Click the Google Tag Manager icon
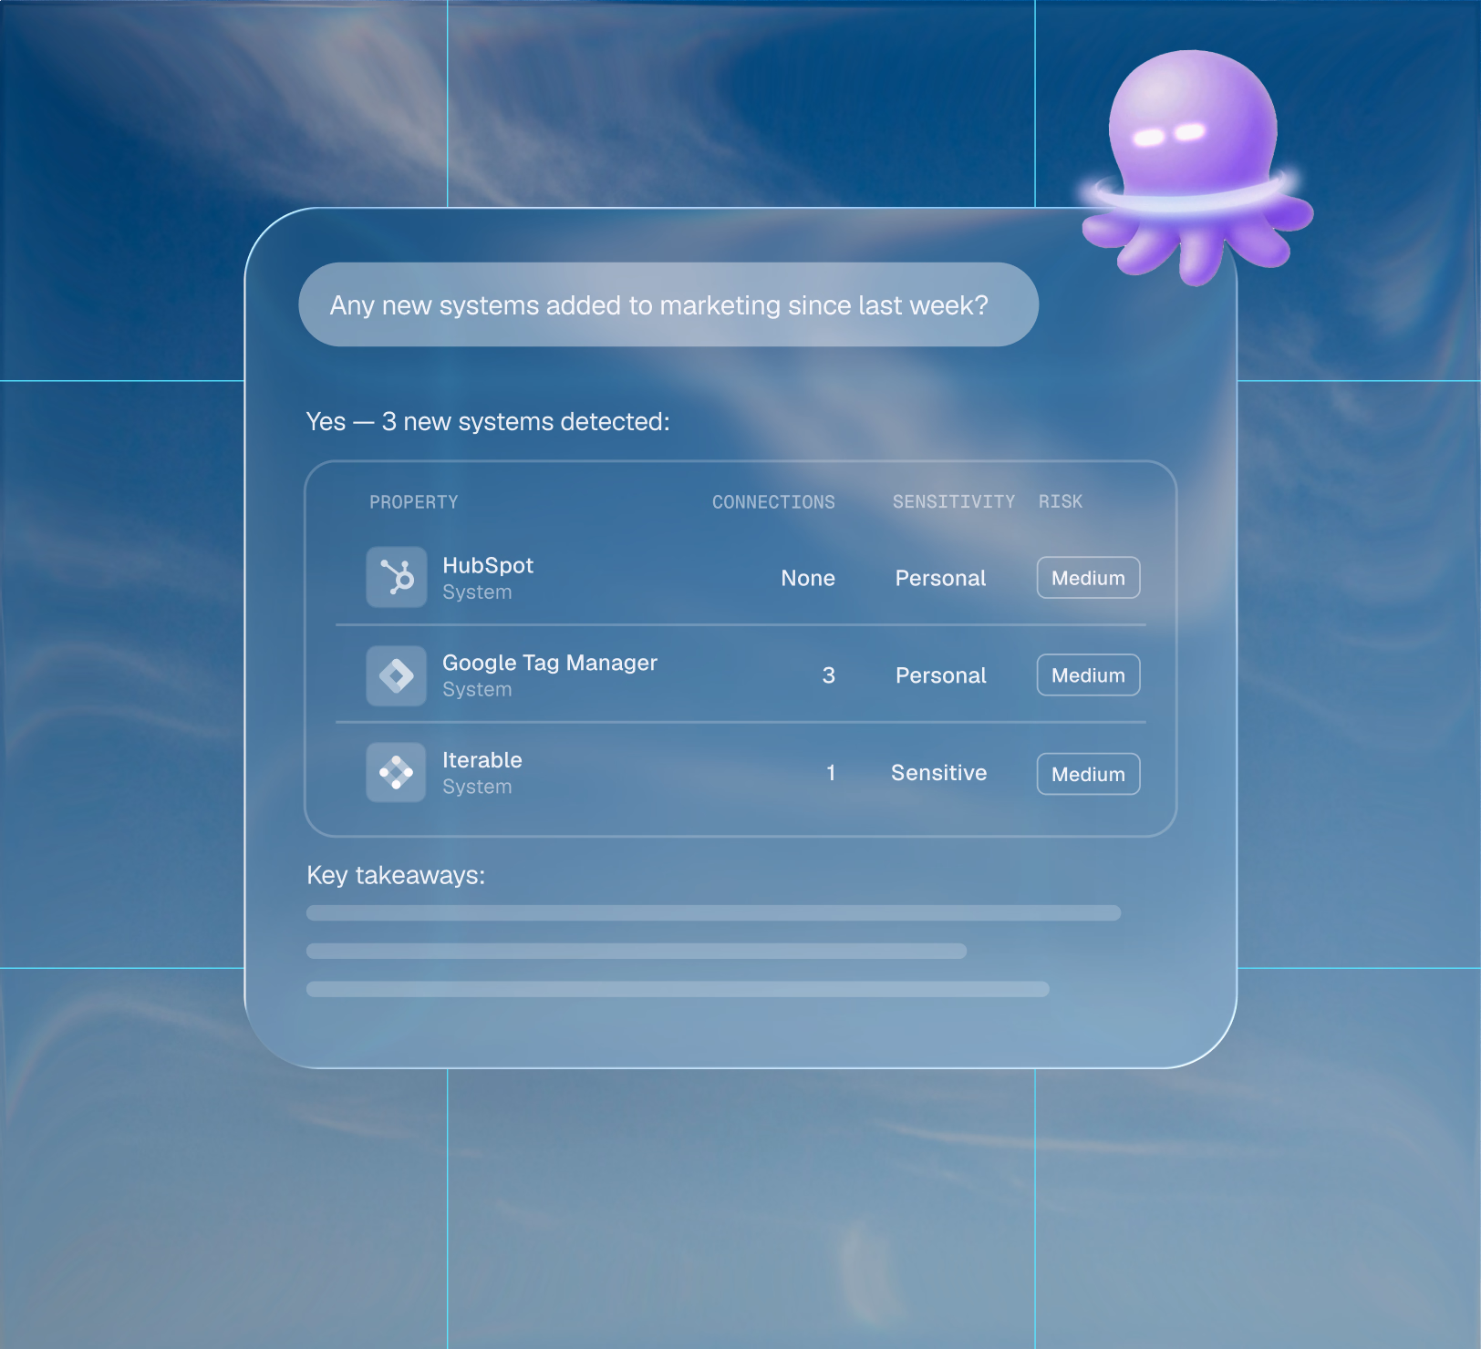This screenshot has width=1481, height=1349. pos(397,675)
